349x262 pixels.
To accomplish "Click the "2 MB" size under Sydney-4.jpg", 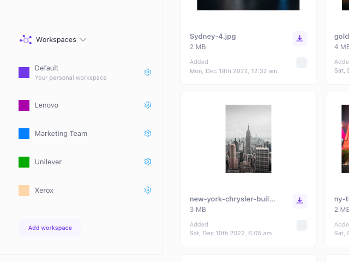I will [x=198, y=47].
